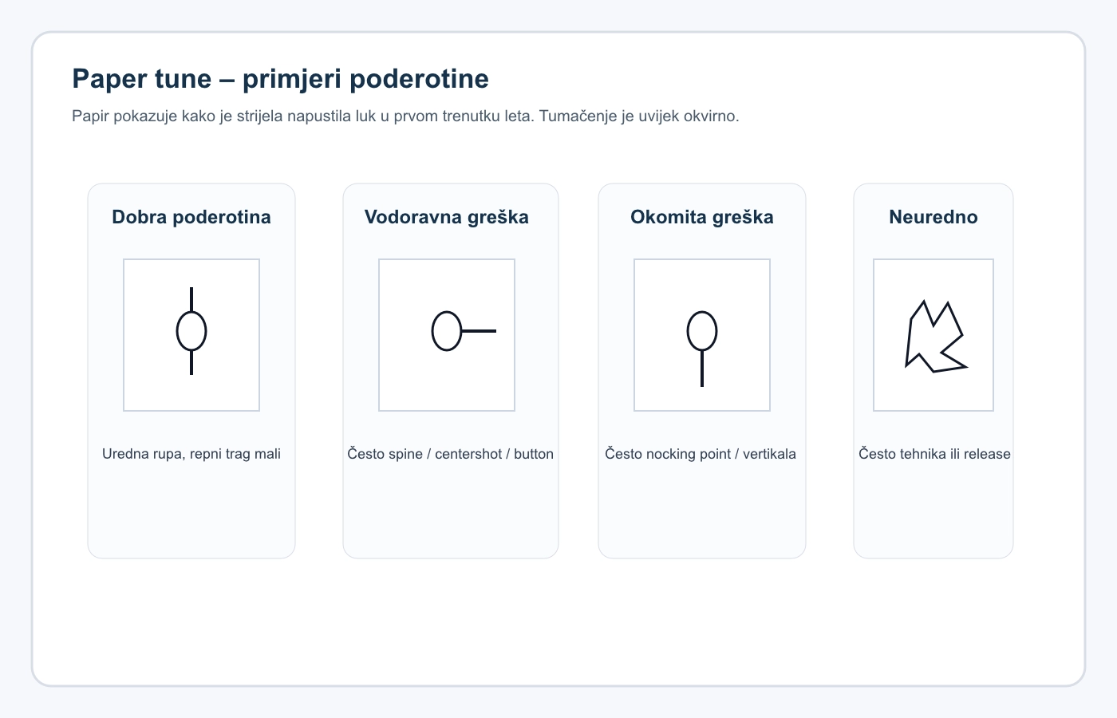
Task: Click the caption "Često tehnika ili release"
Action: pos(934,454)
